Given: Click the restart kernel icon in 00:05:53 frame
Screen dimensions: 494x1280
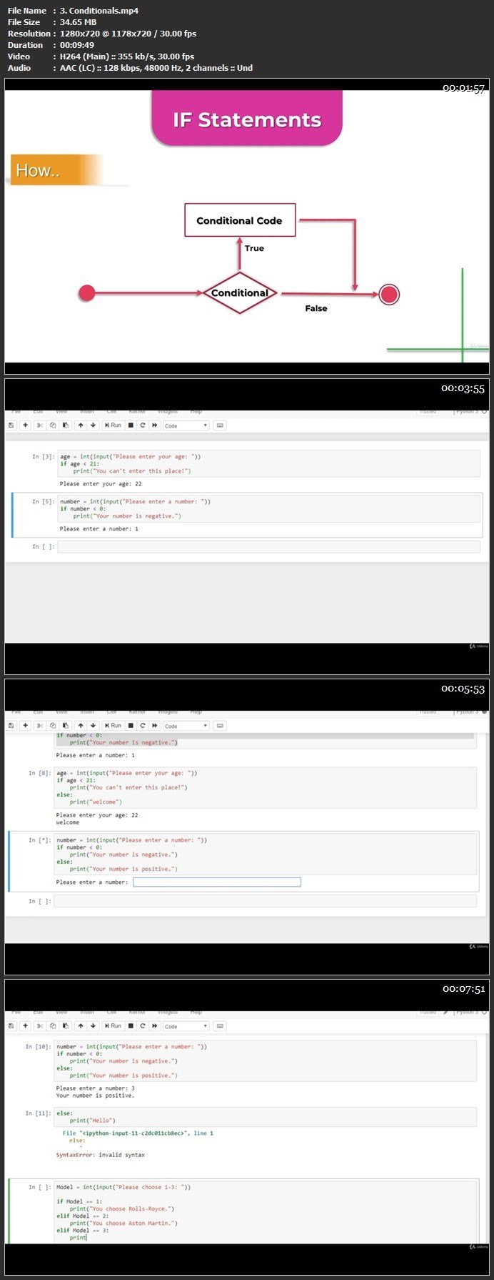Looking at the screenshot, I should pos(143,726).
